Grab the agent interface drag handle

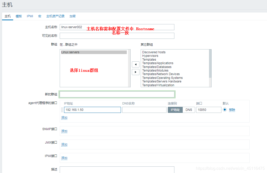click(x=62, y=110)
